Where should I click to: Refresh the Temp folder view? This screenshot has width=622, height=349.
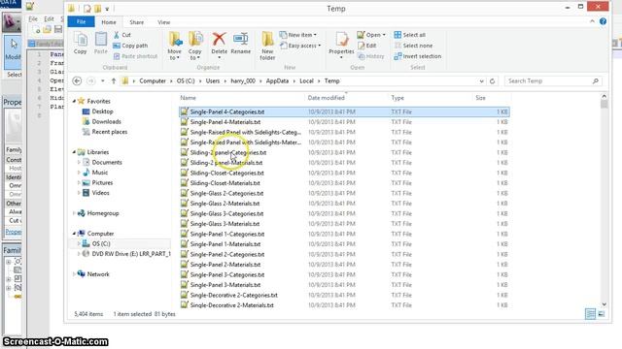coord(493,81)
